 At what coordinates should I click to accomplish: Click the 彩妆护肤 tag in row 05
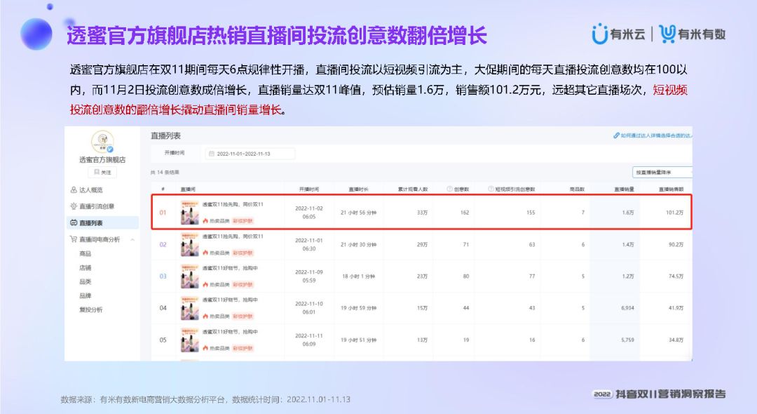(x=242, y=348)
